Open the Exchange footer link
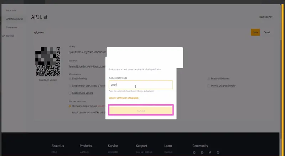285x156 pixels. [x=84, y=152]
